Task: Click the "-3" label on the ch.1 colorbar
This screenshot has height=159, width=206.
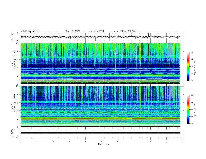Action: [x=192, y=52]
